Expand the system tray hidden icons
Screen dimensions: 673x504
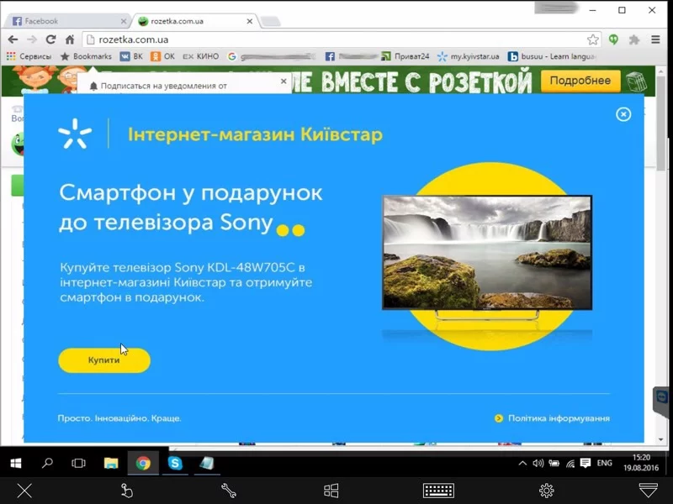tap(522, 463)
